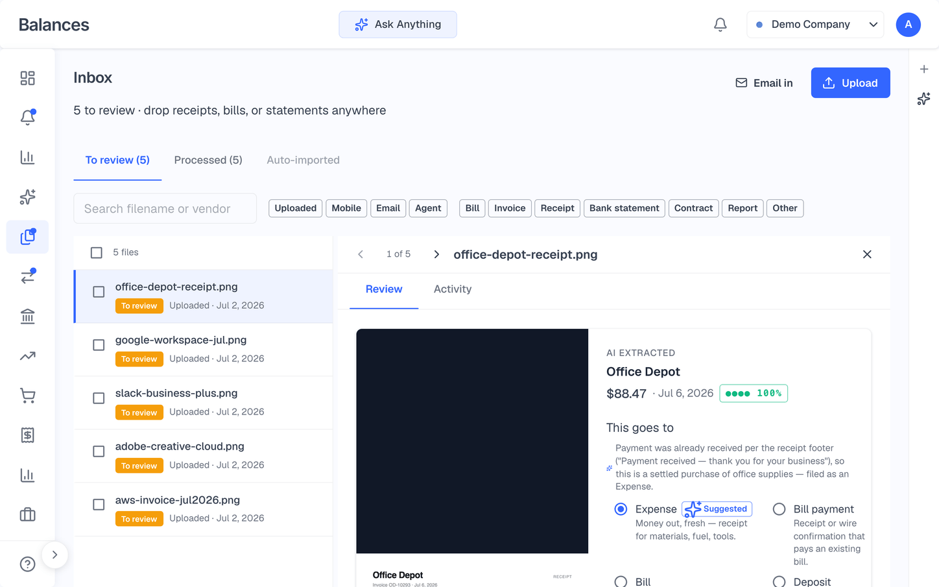Screen dimensions: 939x587
Task: Check the office-depot-receipt.png checkbox
Action: coord(99,292)
